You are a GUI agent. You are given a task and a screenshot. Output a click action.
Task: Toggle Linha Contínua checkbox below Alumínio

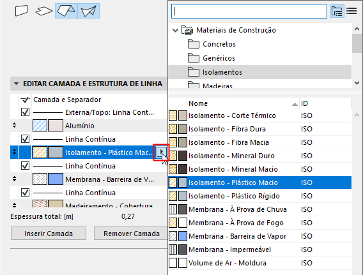click(25, 139)
